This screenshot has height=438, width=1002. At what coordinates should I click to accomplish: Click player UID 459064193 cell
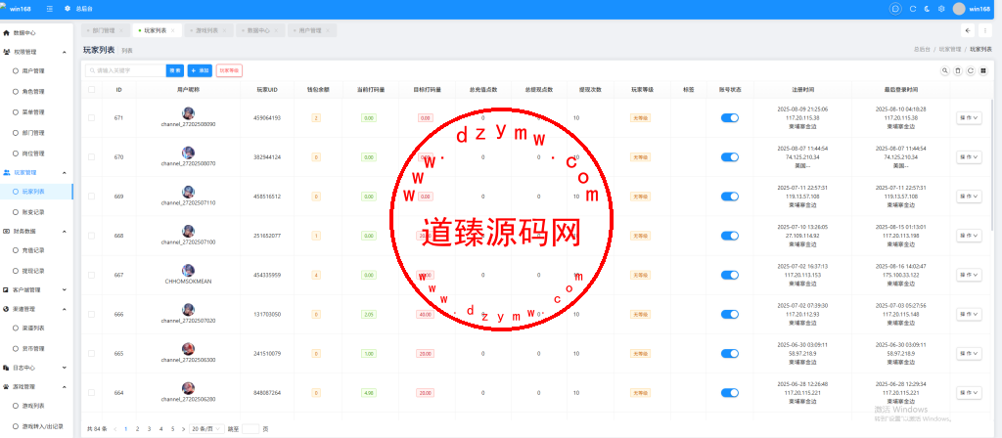pos(267,117)
